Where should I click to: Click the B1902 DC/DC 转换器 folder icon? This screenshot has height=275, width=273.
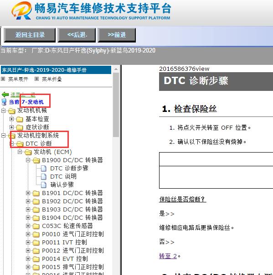(36, 201)
